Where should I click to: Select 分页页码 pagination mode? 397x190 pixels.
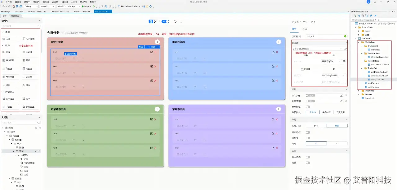point(341,112)
